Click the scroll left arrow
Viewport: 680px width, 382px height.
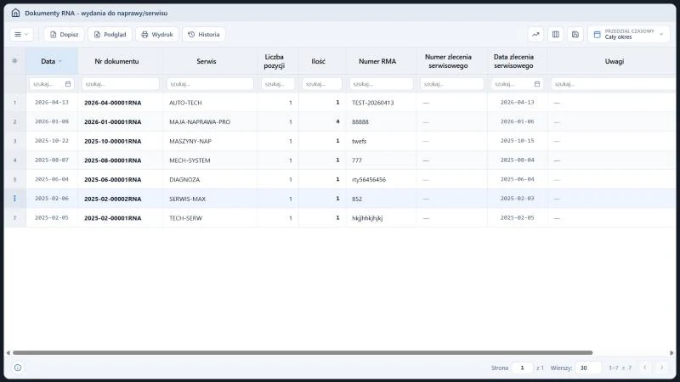point(8,352)
